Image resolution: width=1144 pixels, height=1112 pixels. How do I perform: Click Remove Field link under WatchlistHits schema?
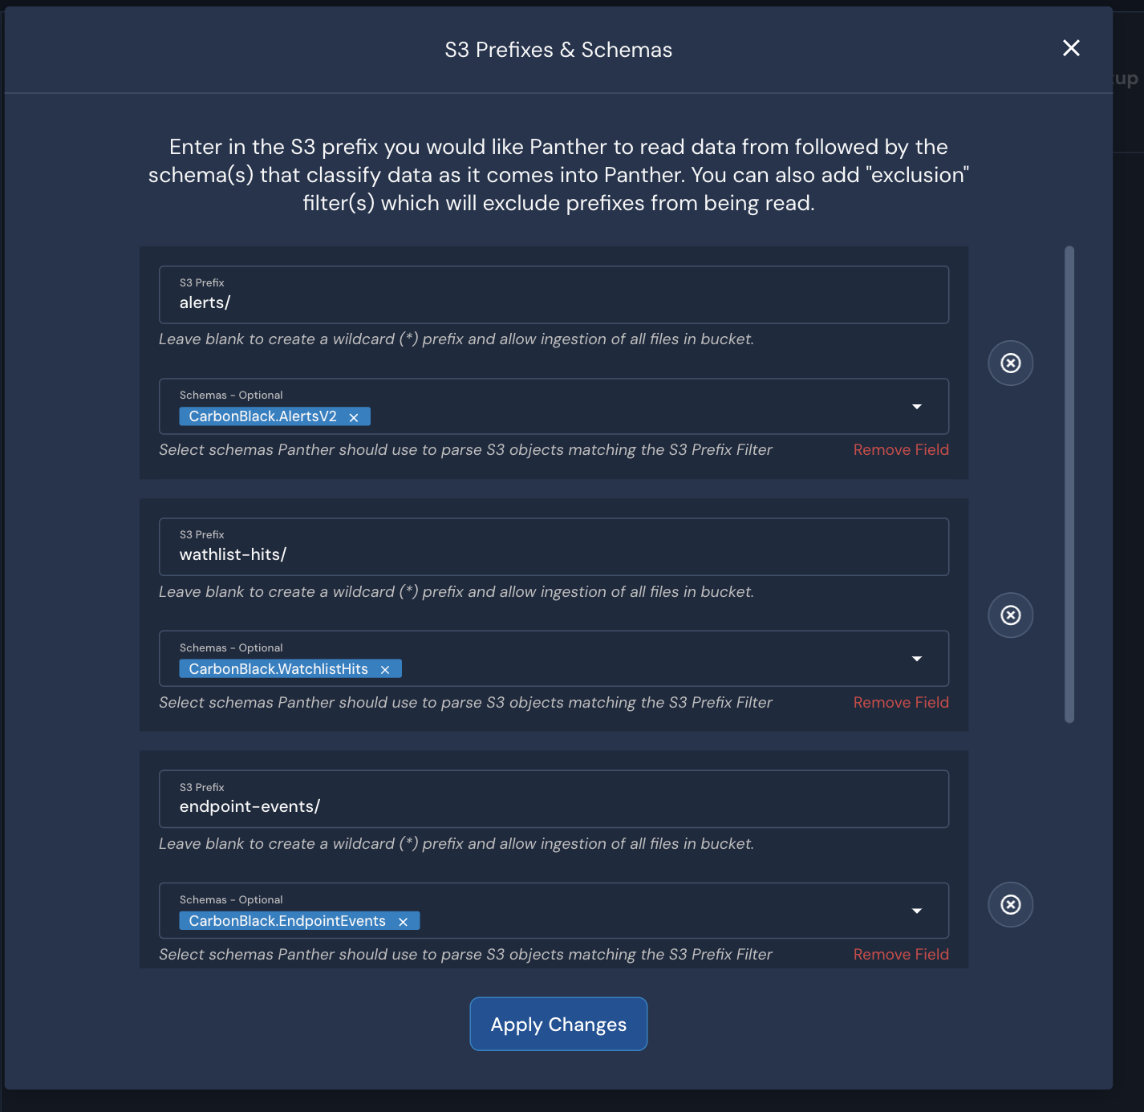(900, 703)
